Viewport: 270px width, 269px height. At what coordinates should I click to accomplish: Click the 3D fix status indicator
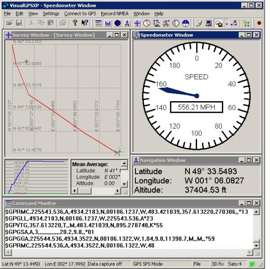218,264
